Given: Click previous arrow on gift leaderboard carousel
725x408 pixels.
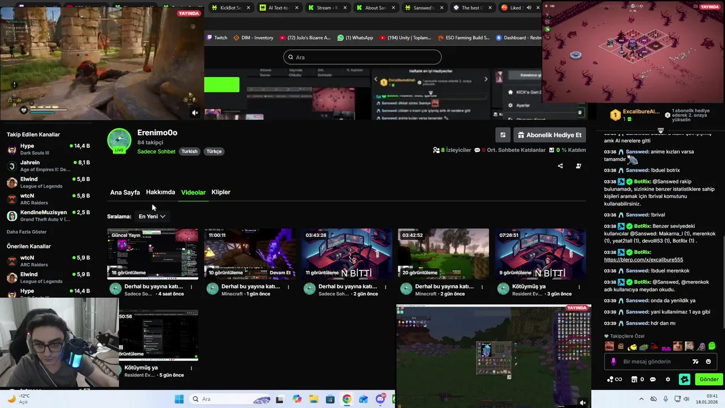Looking at the screenshot, I should (x=376, y=79).
